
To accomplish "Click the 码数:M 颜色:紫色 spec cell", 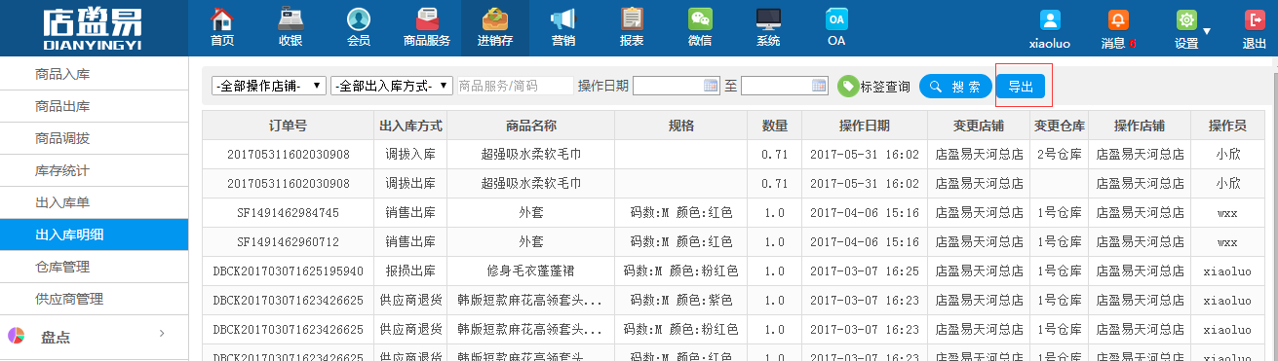I will [x=681, y=301].
